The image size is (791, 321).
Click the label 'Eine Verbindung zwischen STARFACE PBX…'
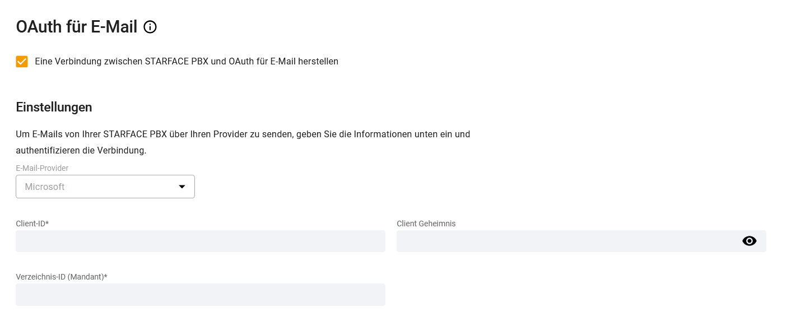click(187, 62)
